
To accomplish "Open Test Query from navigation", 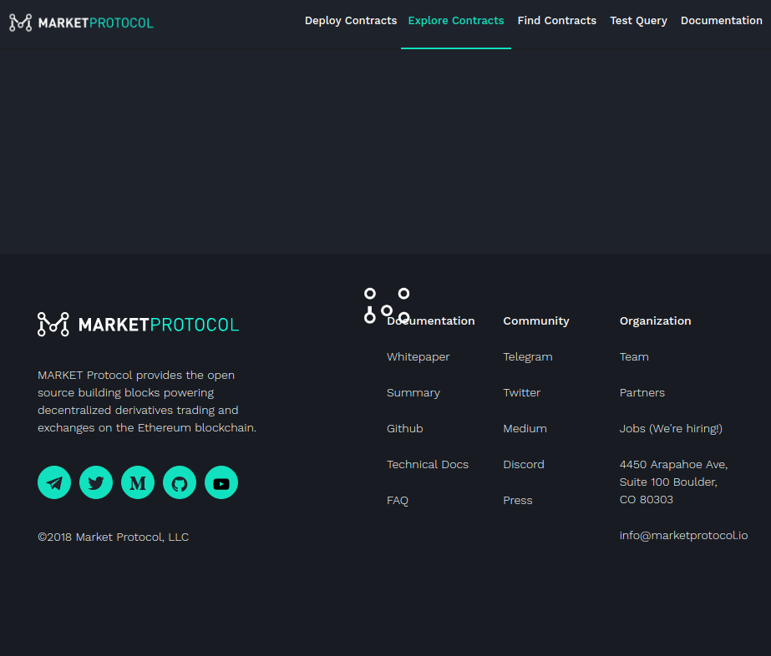I will (x=638, y=21).
